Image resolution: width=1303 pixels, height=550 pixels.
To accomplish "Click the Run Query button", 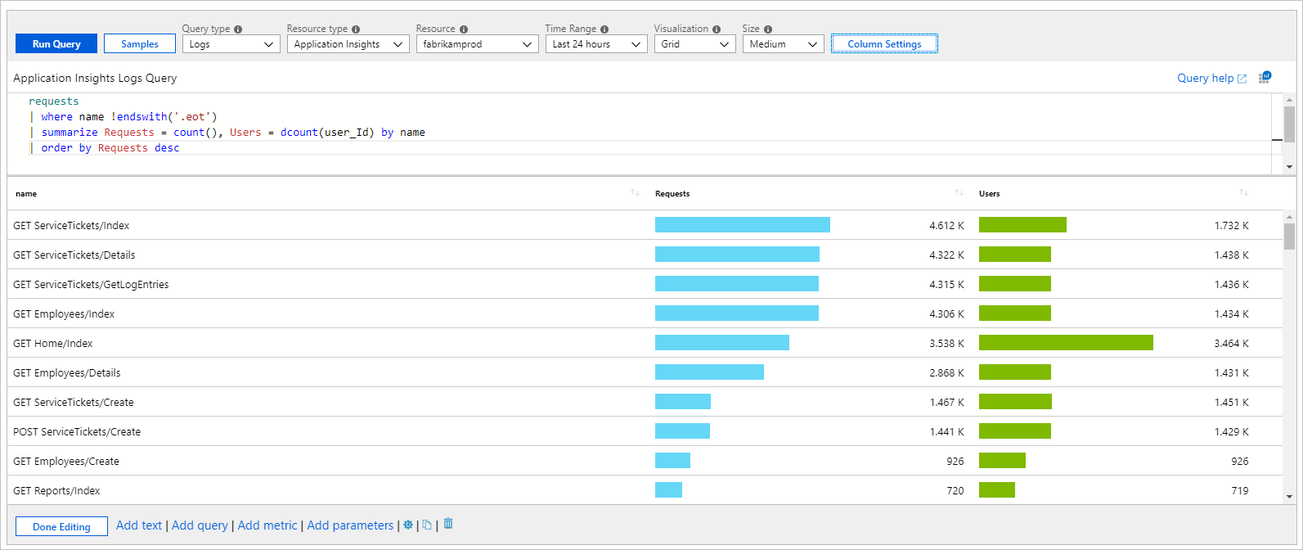I will pos(56,44).
